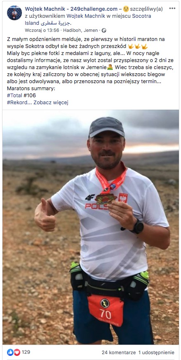Open the 129 reactions count list

[x=26, y=352]
